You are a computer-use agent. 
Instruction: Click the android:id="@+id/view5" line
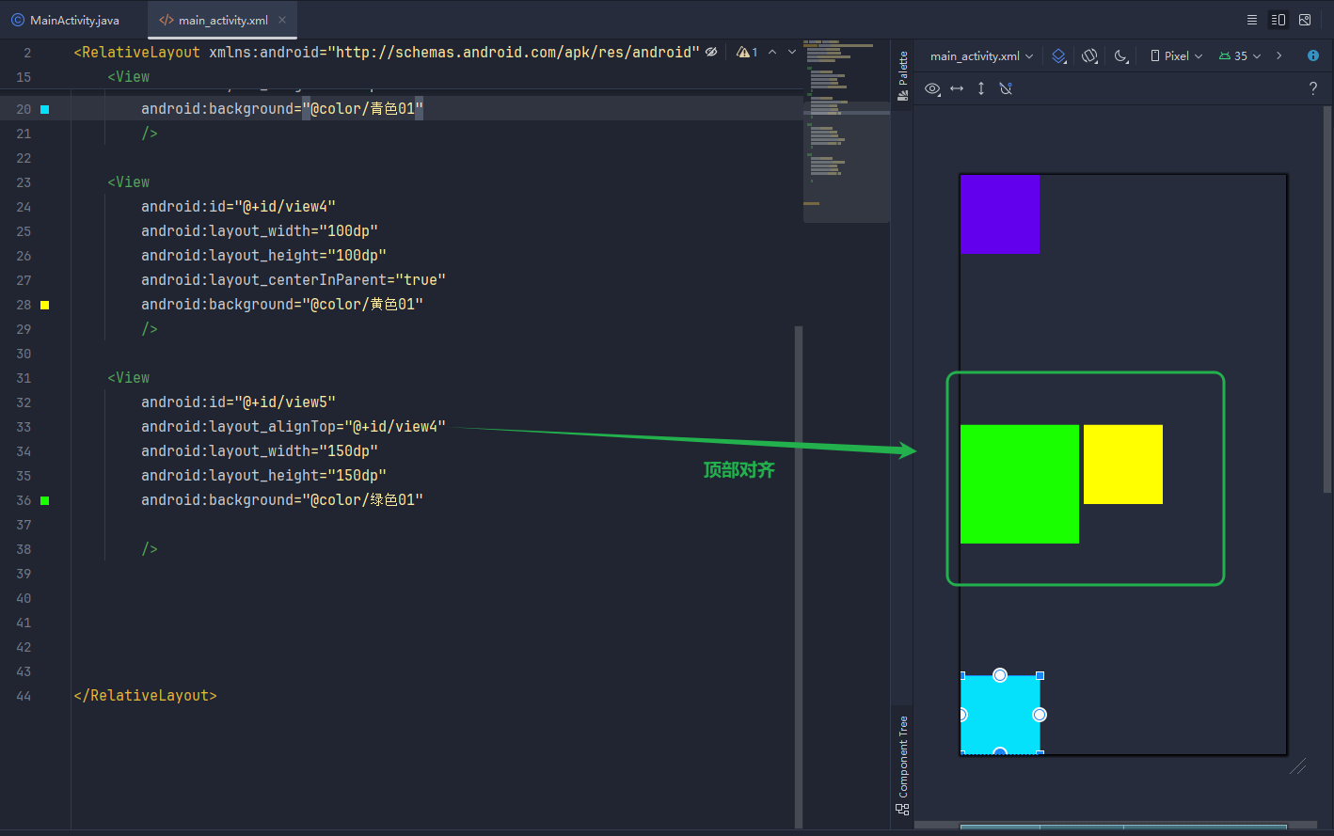point(238,402)
